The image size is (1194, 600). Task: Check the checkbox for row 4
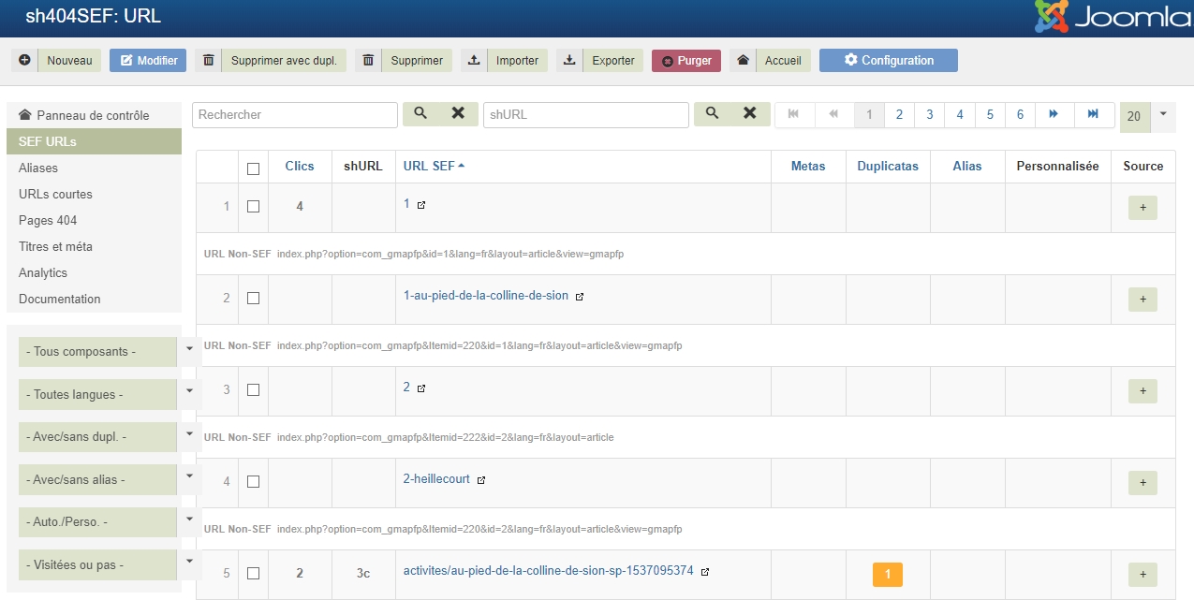pyautogui.click(x=253, y=481)
